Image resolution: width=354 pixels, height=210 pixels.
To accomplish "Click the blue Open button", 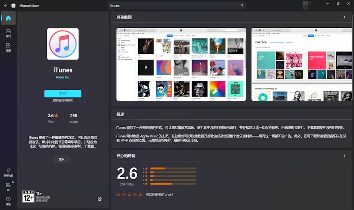I will click(x=63, y=94).
